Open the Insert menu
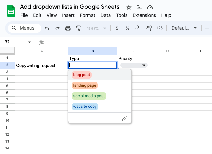 [68, 15]
